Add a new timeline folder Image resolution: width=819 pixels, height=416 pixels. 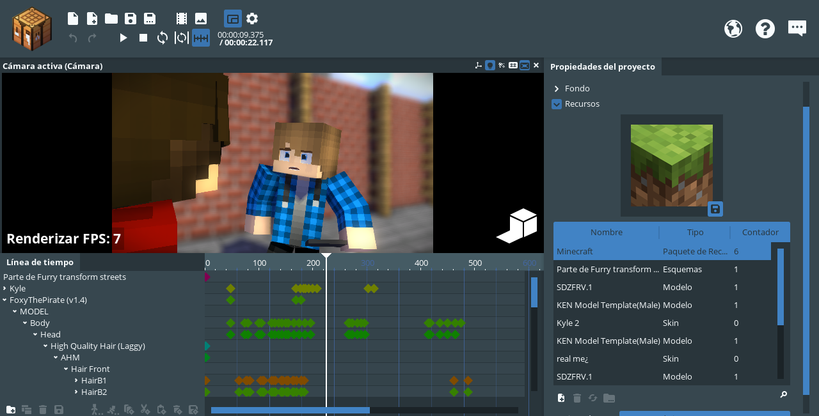pyautogui.click(x=11, y=409)
